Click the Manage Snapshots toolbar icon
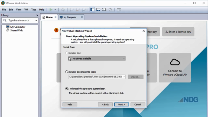 click(84, 9)
